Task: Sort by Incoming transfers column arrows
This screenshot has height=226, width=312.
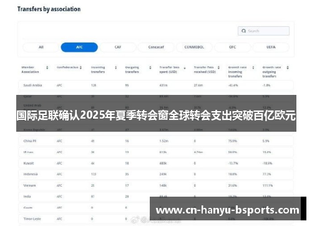Action: [116, 67]
